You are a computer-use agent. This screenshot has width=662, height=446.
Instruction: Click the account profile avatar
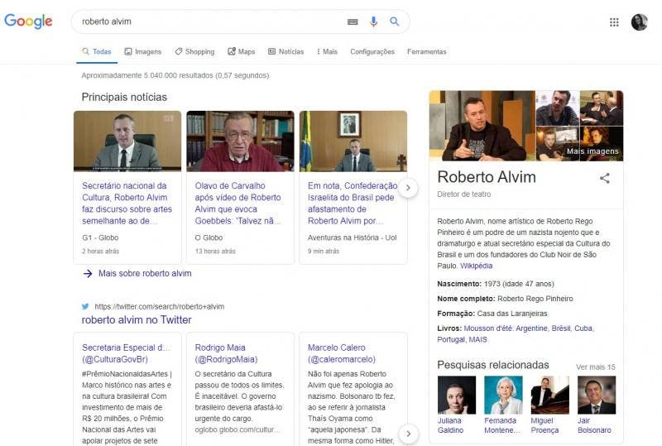tap(639, 22)
